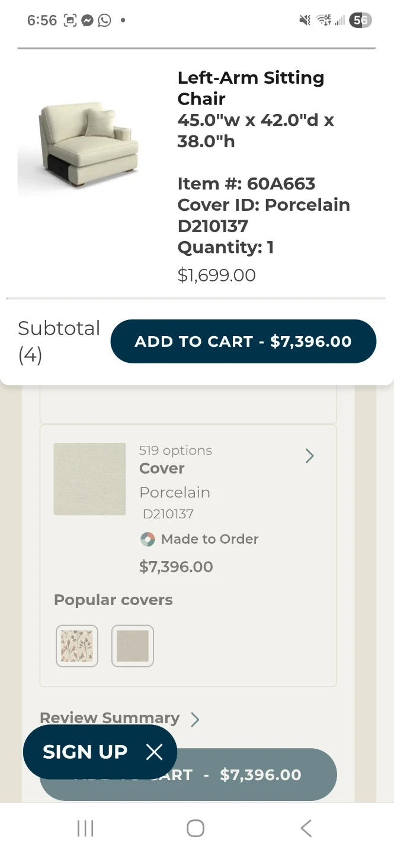Tap the muted sound status icon
Viewport: 394px width, 855px height.
(305, 20)
